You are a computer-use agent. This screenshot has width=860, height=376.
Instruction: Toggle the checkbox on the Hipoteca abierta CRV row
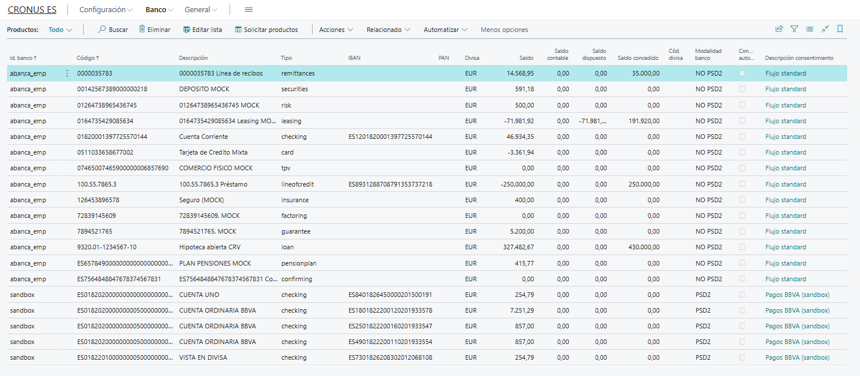coord(742,246)
